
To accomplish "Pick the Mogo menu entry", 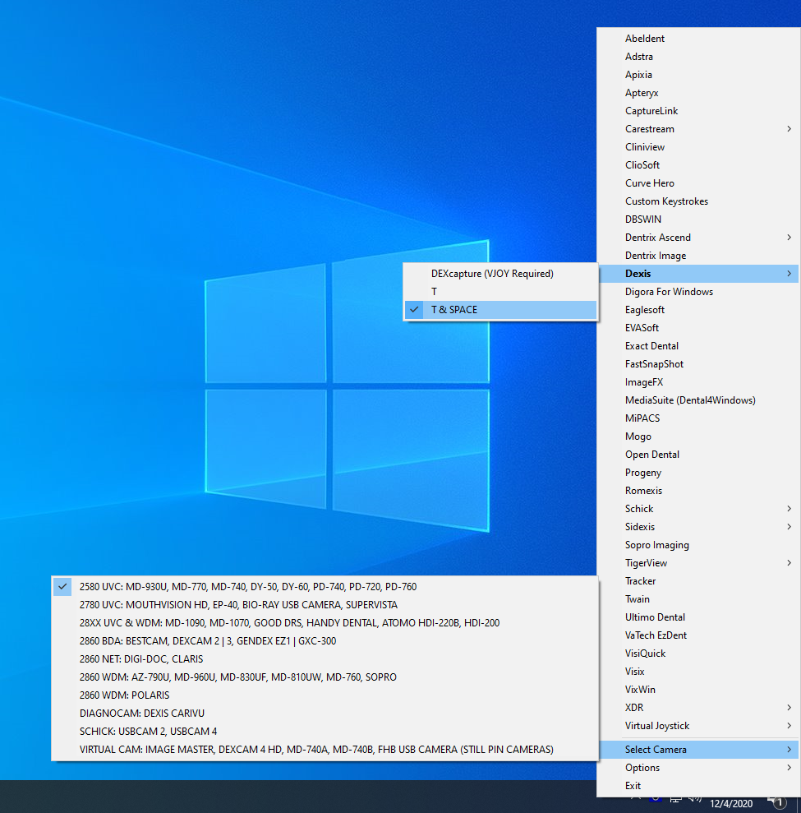I will pos(697,436).
